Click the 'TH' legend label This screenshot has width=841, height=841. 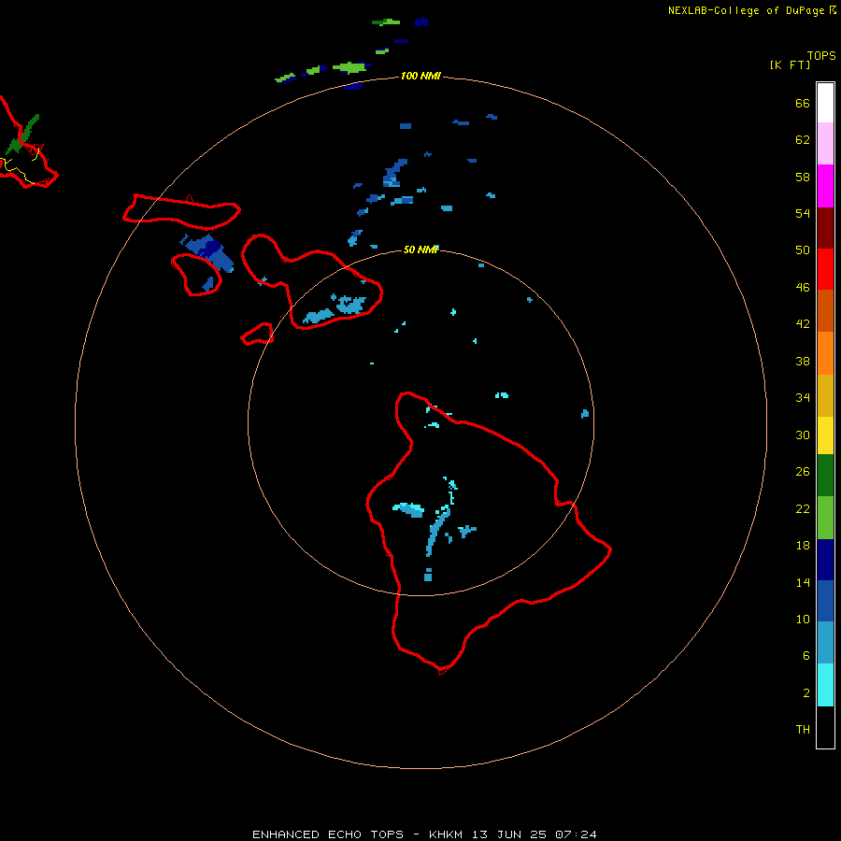click(x=803, y=730)
